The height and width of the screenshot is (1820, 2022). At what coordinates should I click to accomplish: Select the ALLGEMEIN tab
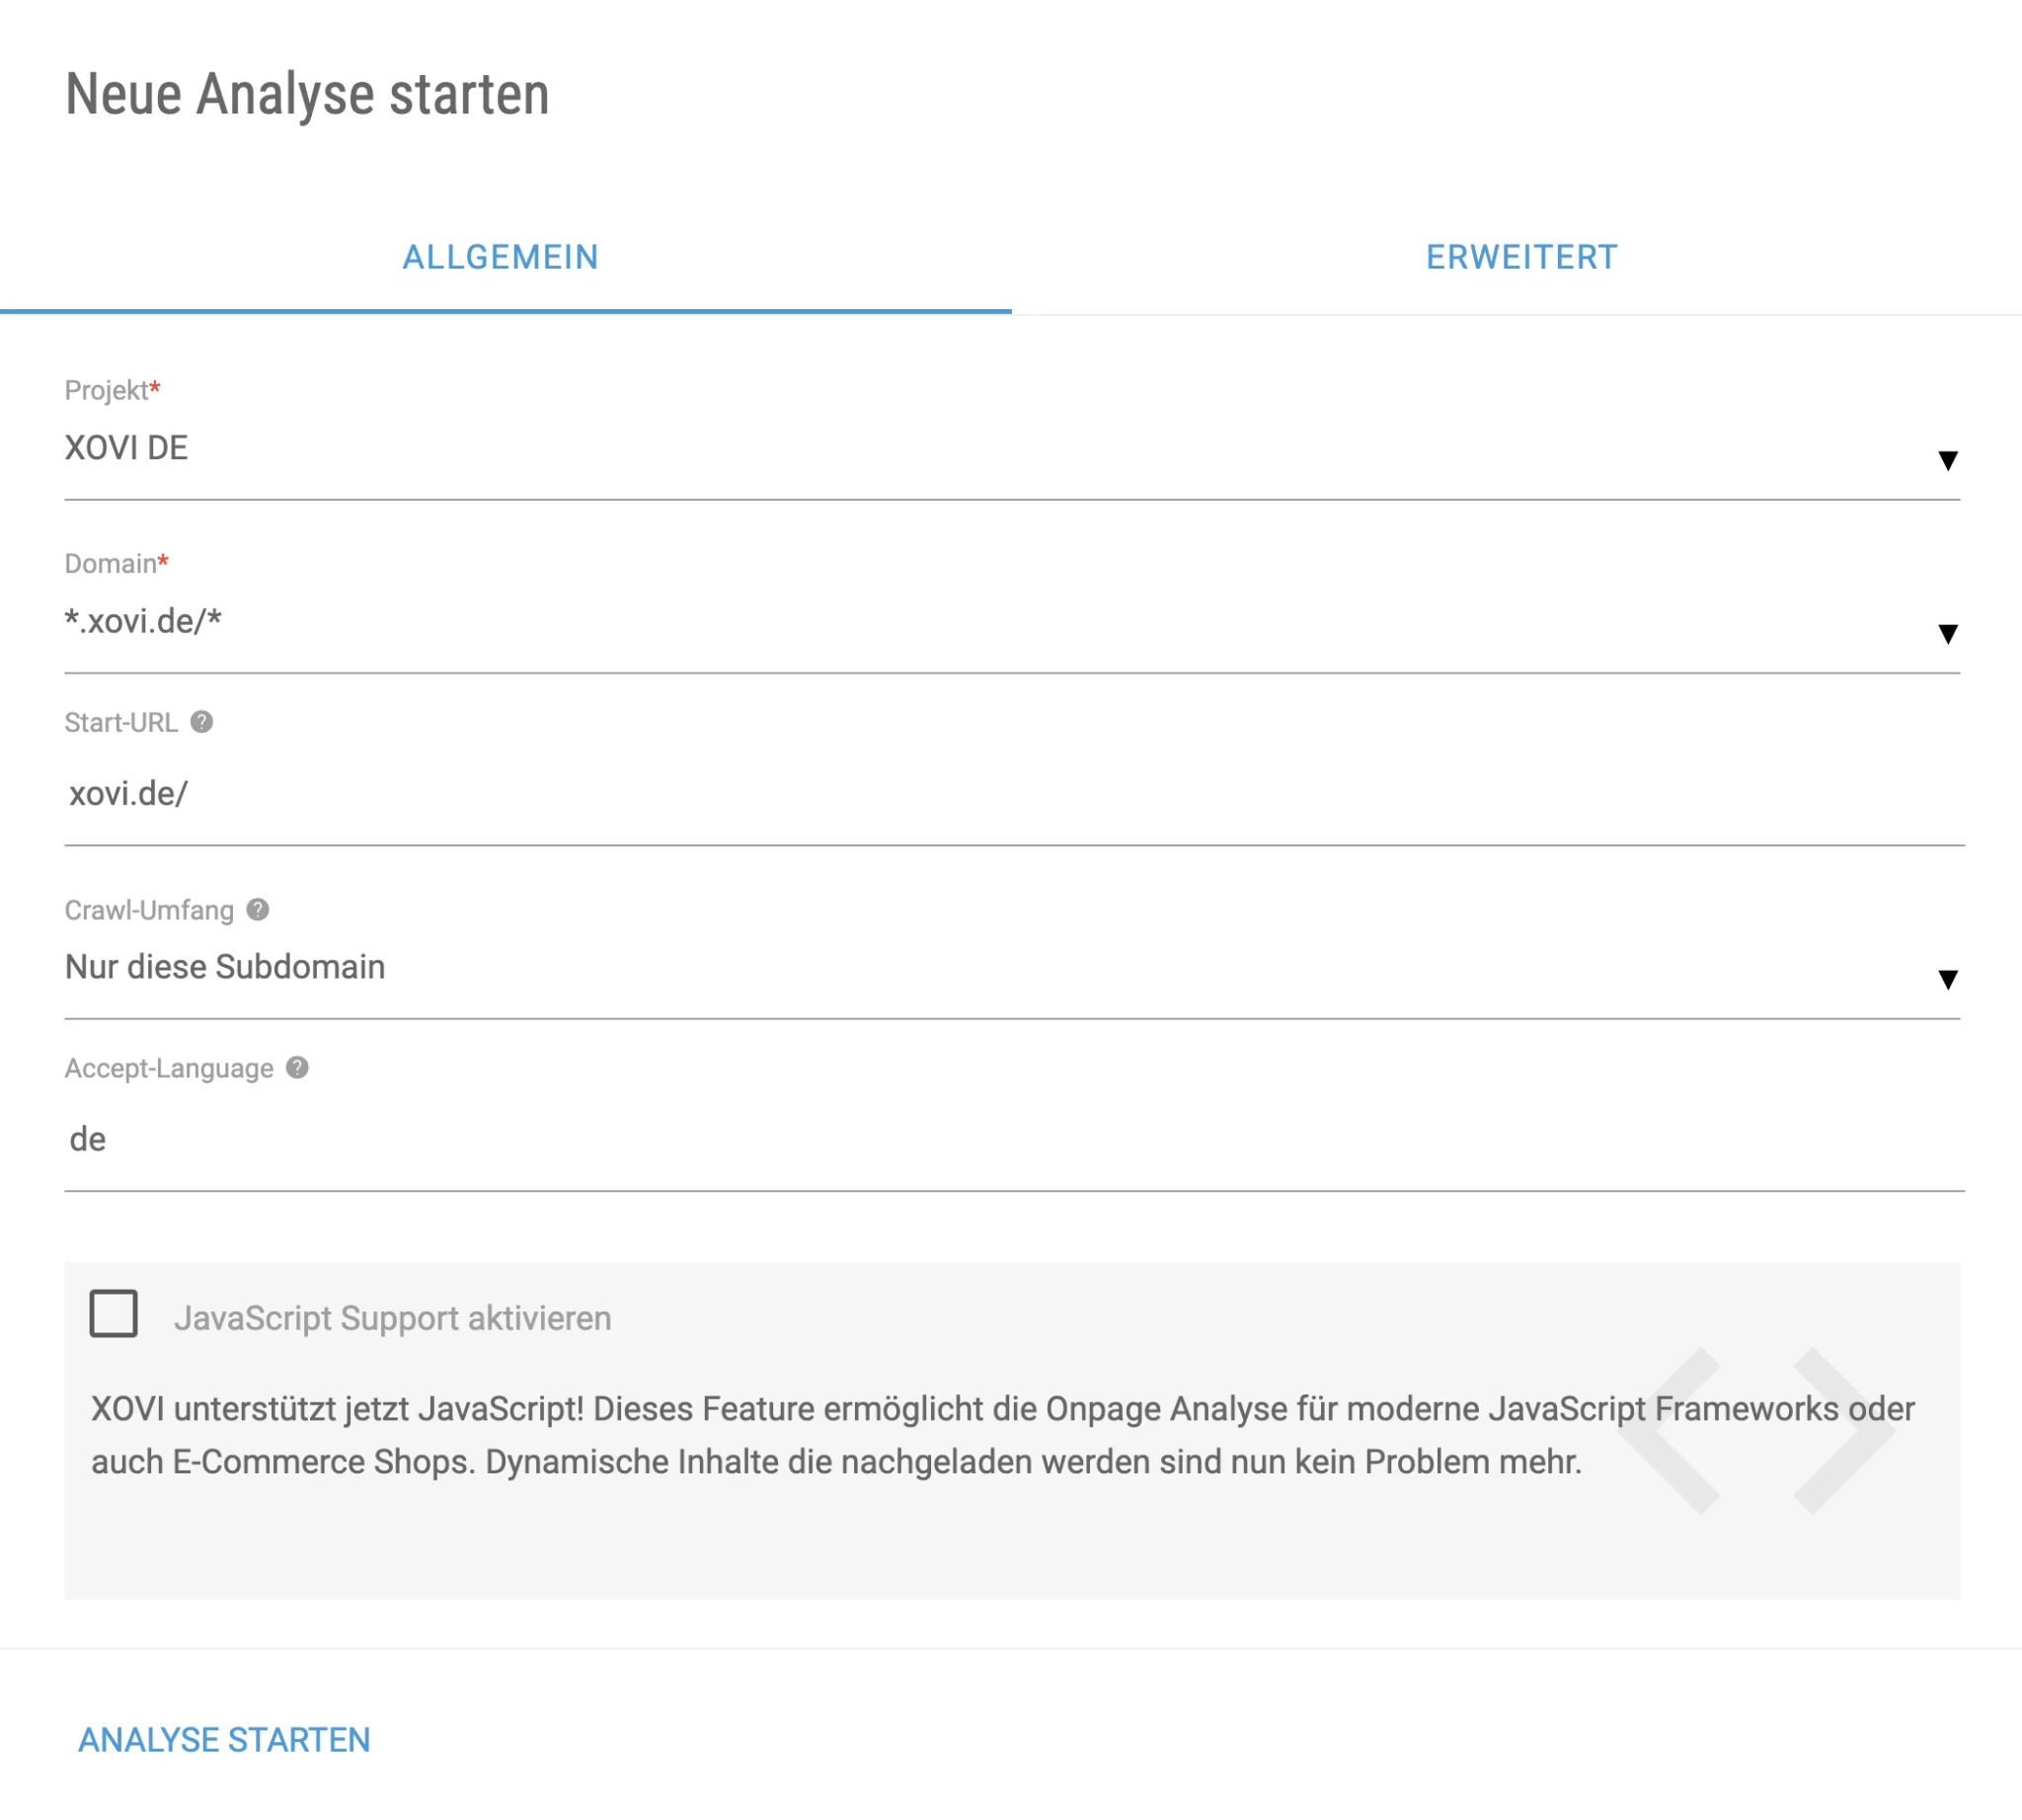click(x=500, y=258)
